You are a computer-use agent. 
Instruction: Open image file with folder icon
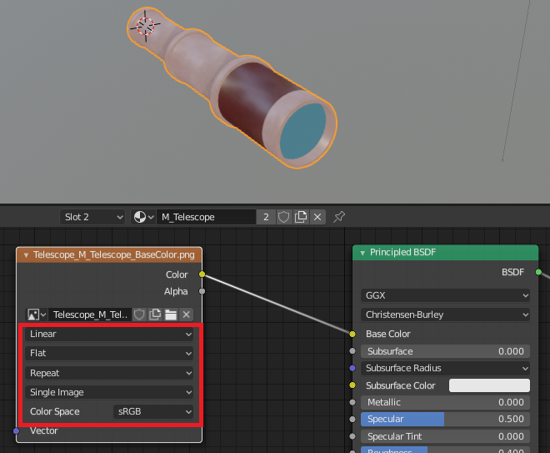(171, 315)
